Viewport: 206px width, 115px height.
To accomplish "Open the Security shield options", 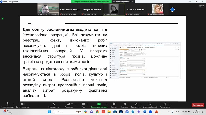I will click(54, 105).
